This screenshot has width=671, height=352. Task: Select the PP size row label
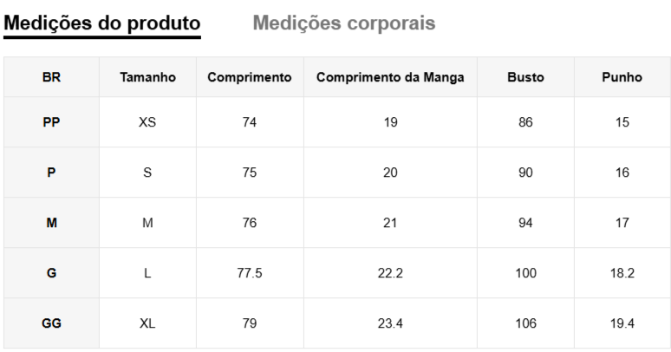coord(51,122)
